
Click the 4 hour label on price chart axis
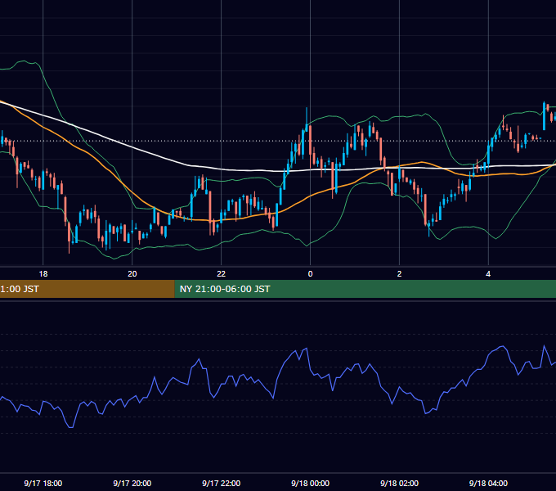[488, 274]
